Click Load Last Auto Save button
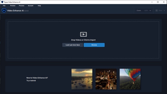Image resolution: width=167 pixels, height=94 pixels. pyautogui.click(x=73, y=45)
